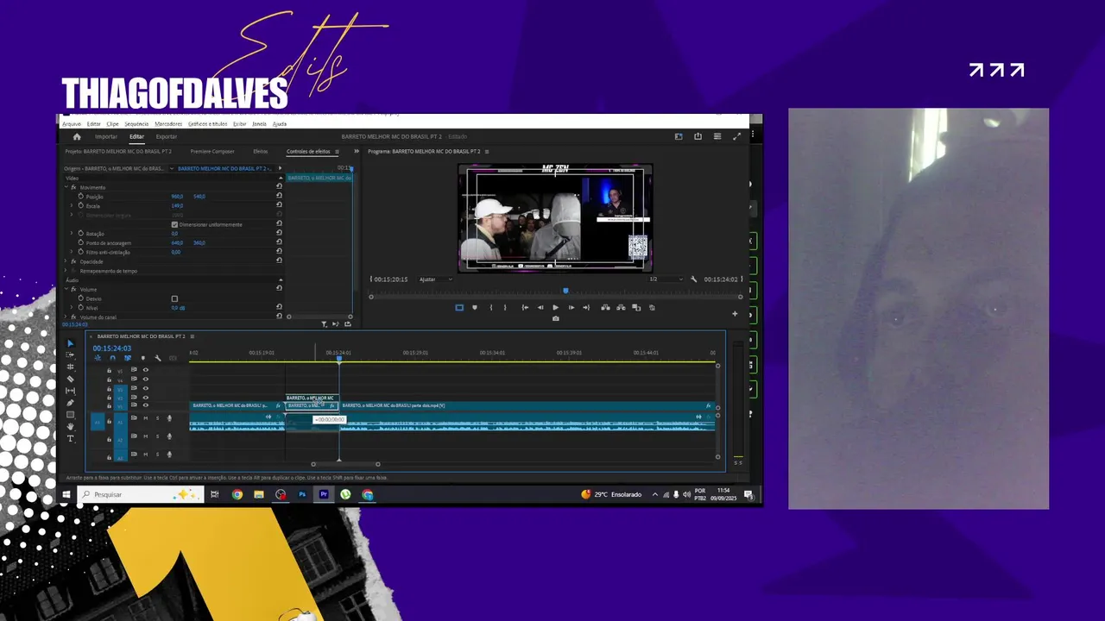The width and height of the screenshot is (1105, 621).
Task: Select the Rectangle tool
Action: coord(70,415)
